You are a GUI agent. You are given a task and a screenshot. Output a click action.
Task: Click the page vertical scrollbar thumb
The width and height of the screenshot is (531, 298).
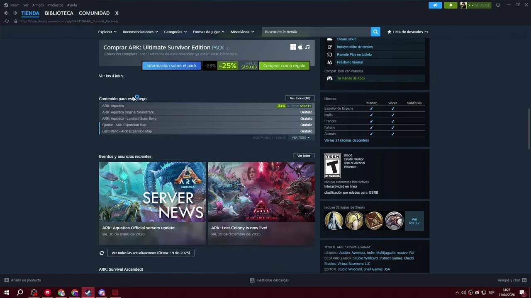point(529,128)
